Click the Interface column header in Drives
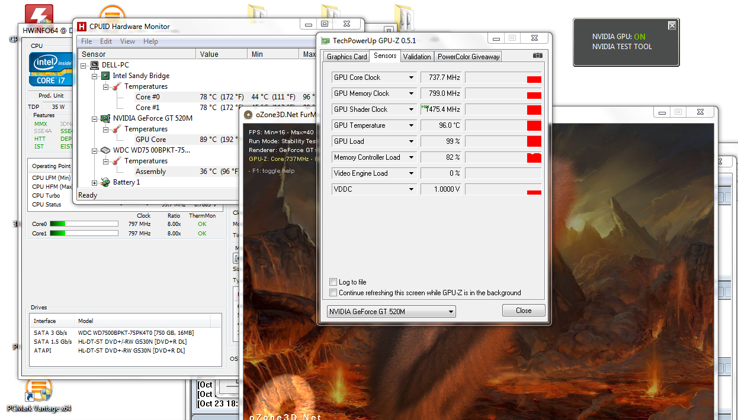 click(53, 321)
